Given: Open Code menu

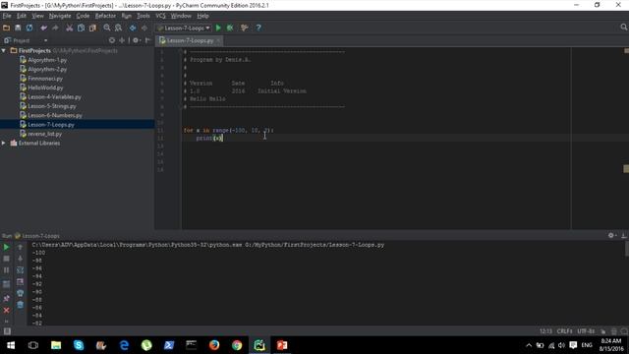Looking at the screenshot, I should point(83,16).
